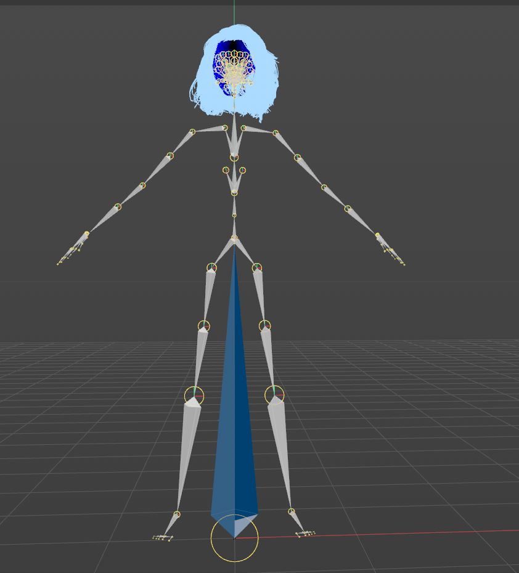Select the finger bones of the screen-left hand

click(x=71, y=251)
